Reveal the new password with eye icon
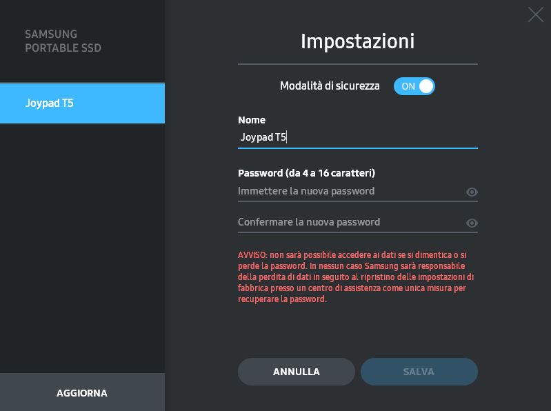Screen dimensions: 551x411 [472, 192]
